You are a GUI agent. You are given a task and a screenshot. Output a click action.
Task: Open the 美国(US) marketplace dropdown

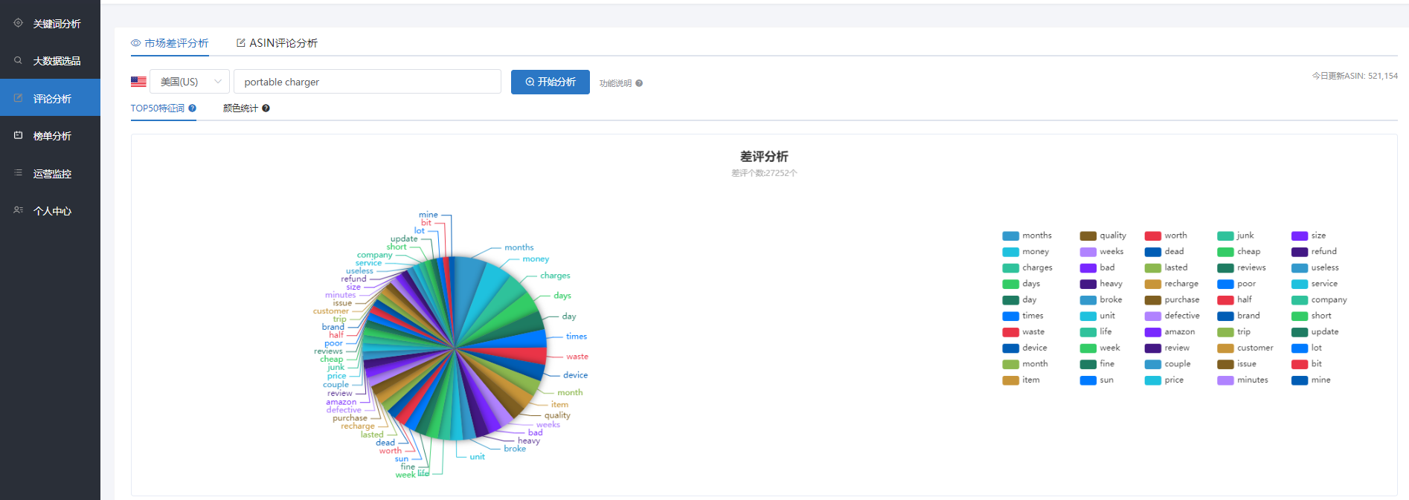click(x=190, y=82)
